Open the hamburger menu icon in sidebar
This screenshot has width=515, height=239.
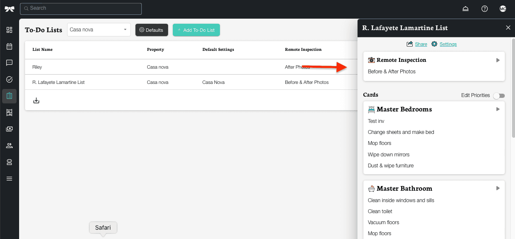[x=9, y=179]
